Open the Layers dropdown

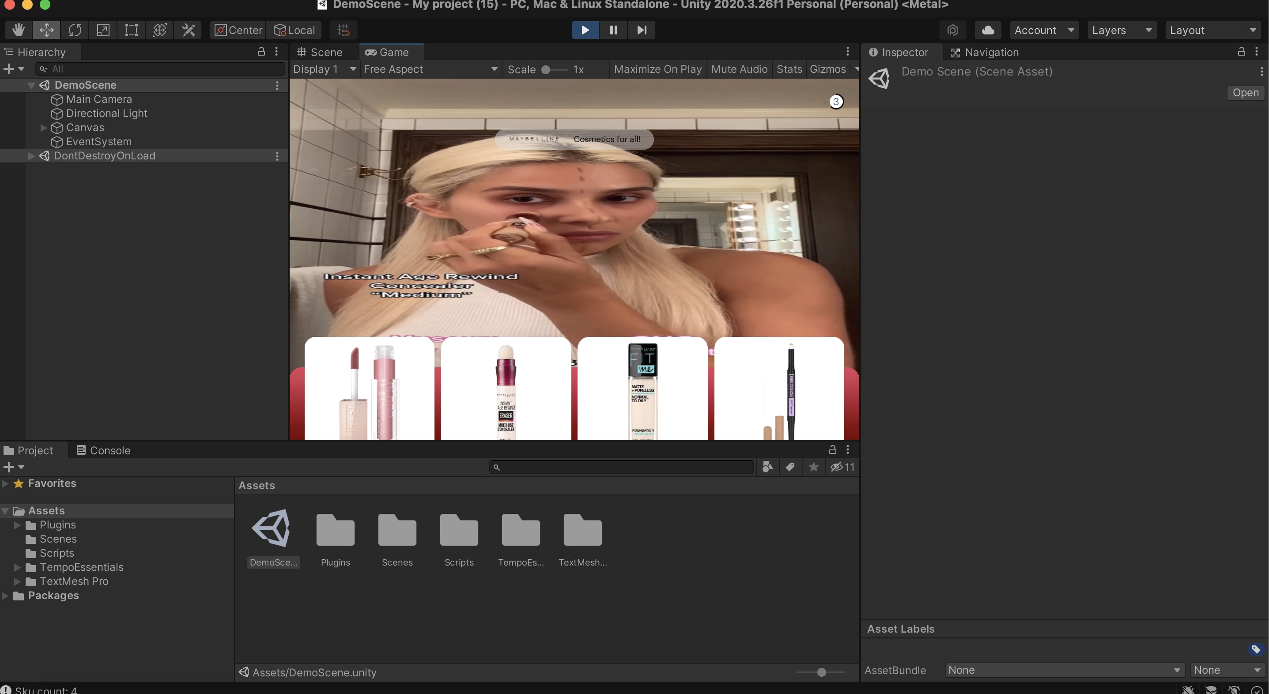[x=1121, y=30]
